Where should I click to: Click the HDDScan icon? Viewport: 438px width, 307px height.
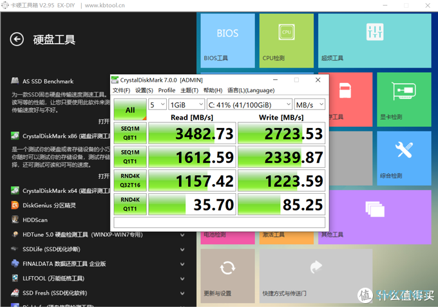pos(15,219)
